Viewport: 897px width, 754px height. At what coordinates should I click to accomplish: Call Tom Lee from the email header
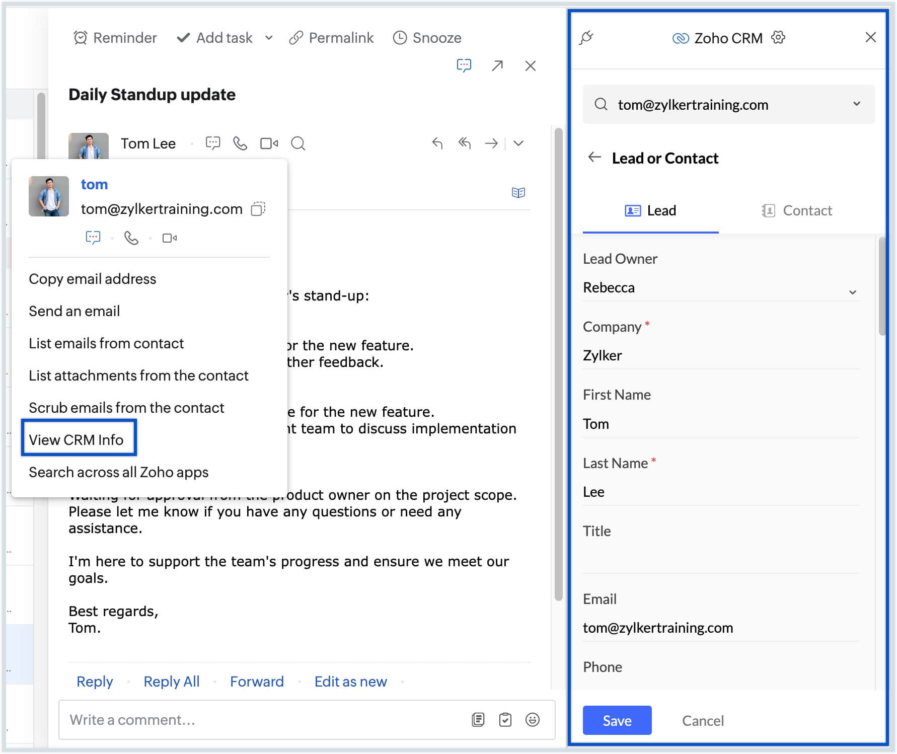click(240, 143)
